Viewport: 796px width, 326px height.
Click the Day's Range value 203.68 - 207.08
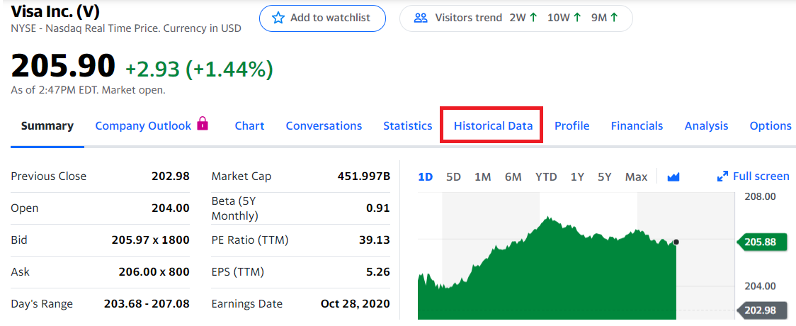(x=147, y=304)
